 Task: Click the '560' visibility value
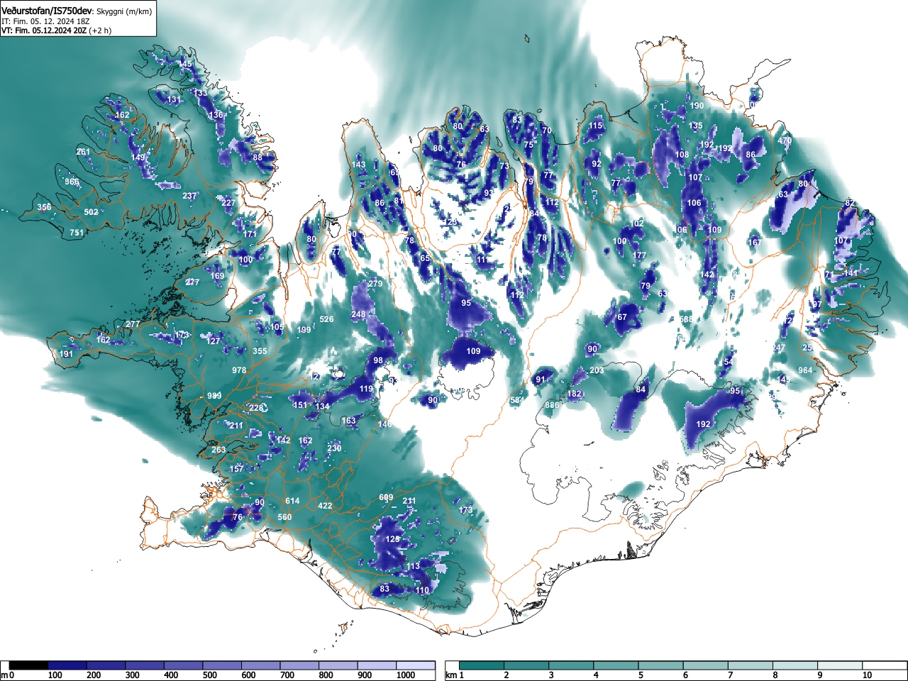coord(284,517)
